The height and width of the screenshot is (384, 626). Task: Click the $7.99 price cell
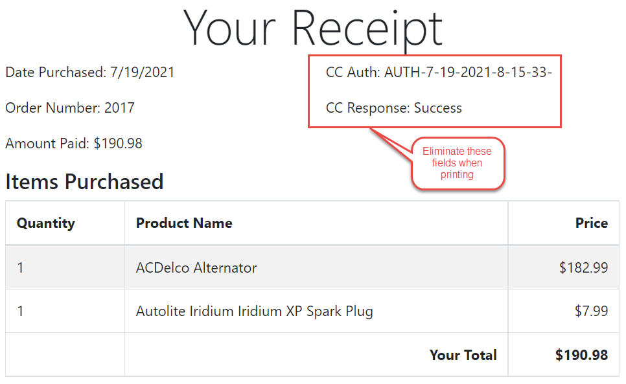click(x=591, y=311)
